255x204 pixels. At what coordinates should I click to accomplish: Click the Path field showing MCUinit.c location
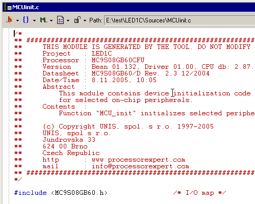180,20
